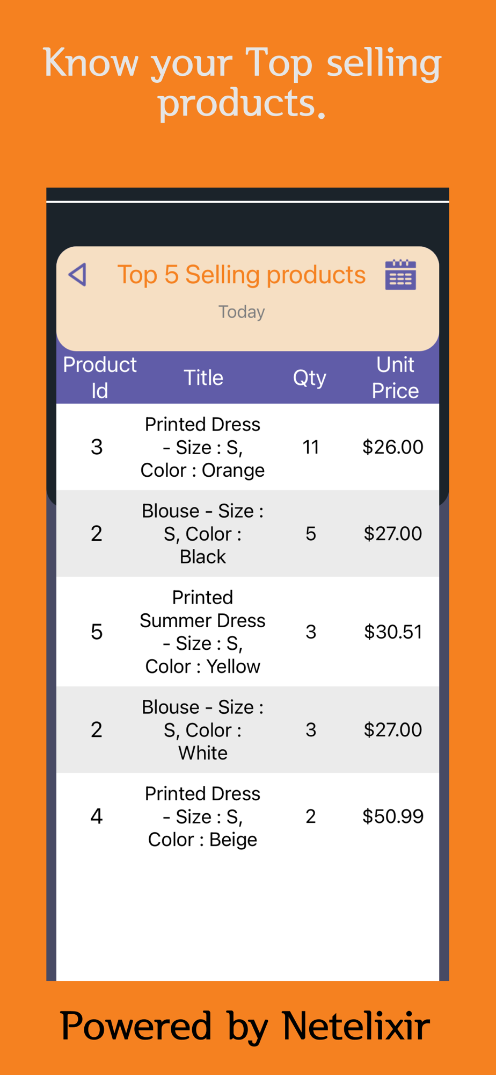Select the Blouse Black product title
Screen dimensions: 496x1075
(x=203, y=534)
